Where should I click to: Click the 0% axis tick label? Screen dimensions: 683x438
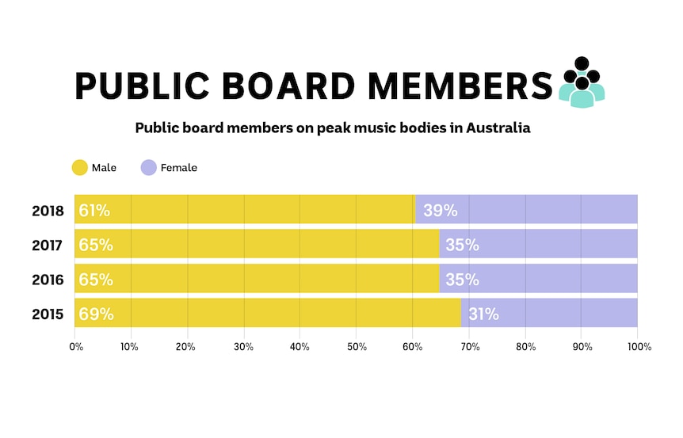tap(76, 347)
